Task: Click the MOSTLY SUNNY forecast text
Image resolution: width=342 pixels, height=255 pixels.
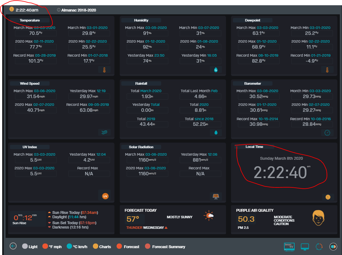Action: point(180,217)
